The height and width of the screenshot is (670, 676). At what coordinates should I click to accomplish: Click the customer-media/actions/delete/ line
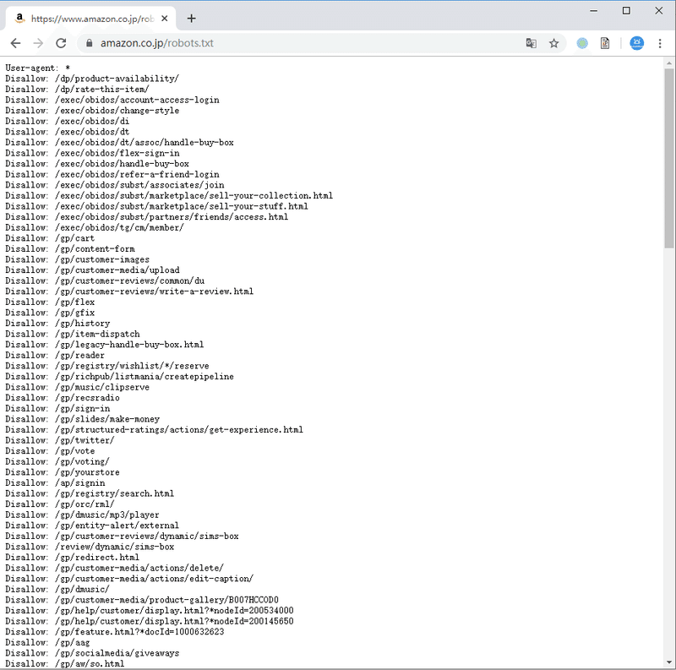pyautogui.click(x=115, y=568)
